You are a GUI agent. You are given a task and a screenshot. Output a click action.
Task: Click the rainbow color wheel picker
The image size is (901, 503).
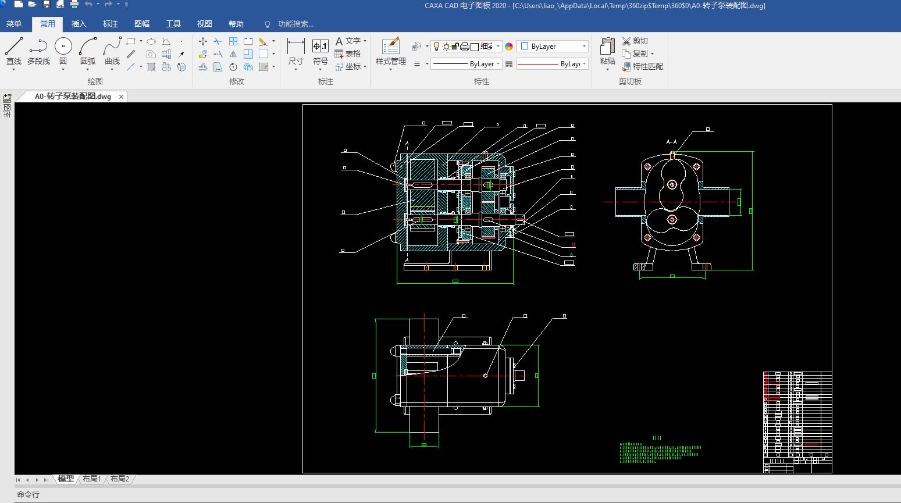(x=509, y=47)
